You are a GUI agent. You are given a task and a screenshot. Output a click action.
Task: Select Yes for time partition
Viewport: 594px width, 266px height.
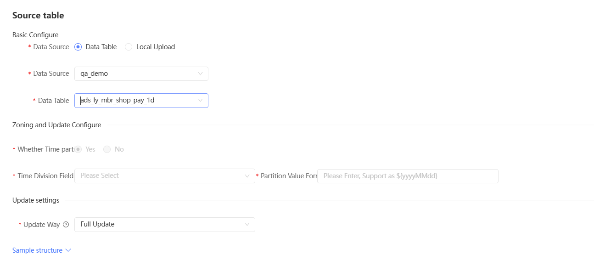[78, 149]
